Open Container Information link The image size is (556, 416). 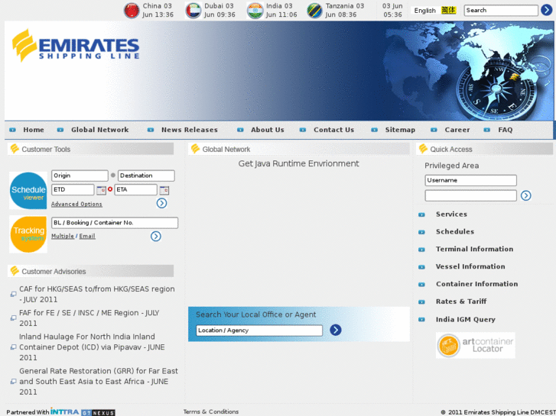coord(477,284)
